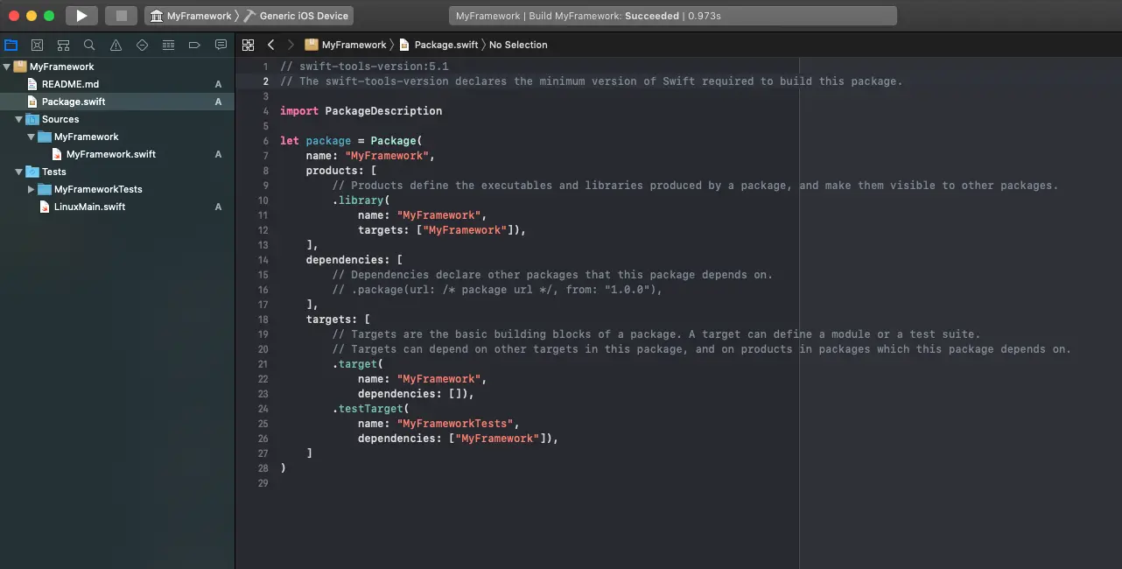The width and height of the screenshot is (1122, 569).
Task: Click the Swift file icon of MyFramework.swift
Action: tap(57, 154)
